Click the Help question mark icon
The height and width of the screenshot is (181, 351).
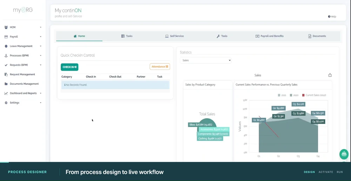click(329, 16)
